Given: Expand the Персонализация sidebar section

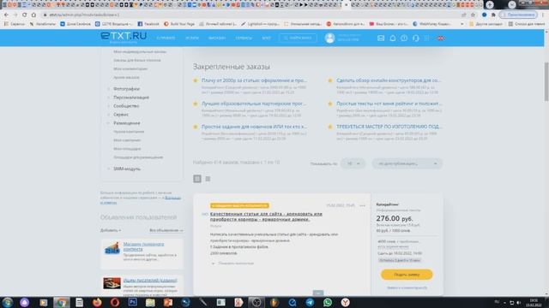Looking at the screenshot, I should point(131,98).
